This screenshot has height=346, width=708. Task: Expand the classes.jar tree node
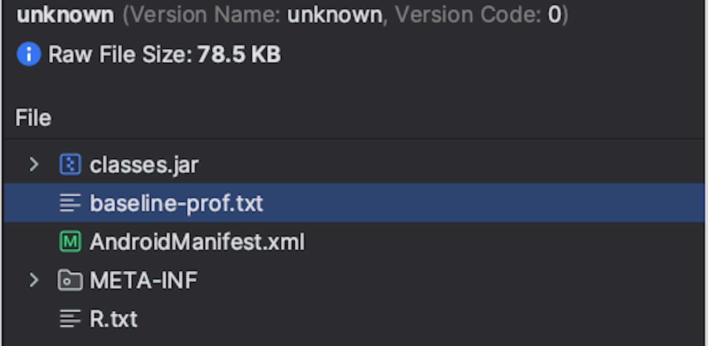(x=34, y=165)
